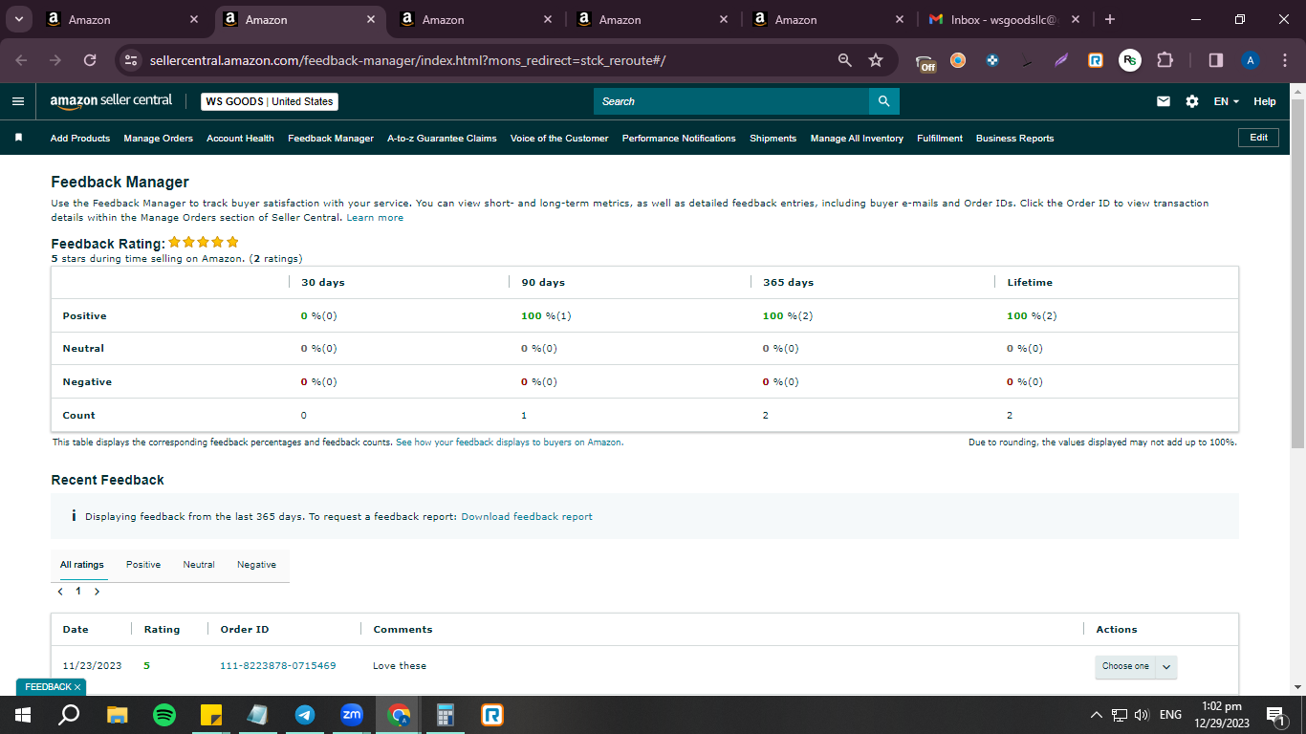Click the 11/23/2023 date cell
Image resolution: width=1306 pixels, height=734 pixels.
[92, 666]
